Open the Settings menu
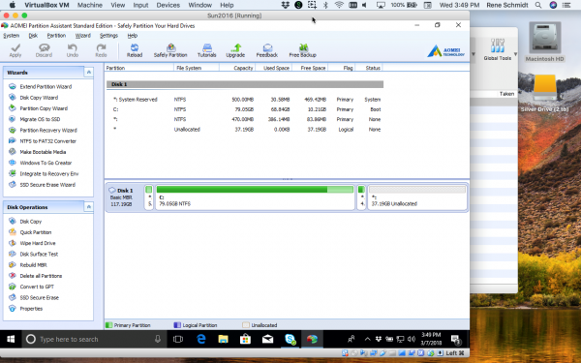This screenshot has width=581, height=363. (108, 36)
